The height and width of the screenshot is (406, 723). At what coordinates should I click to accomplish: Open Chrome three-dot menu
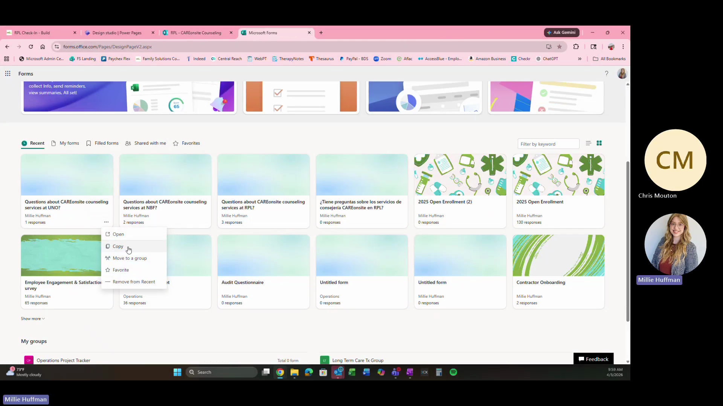[x=623, y=47]
